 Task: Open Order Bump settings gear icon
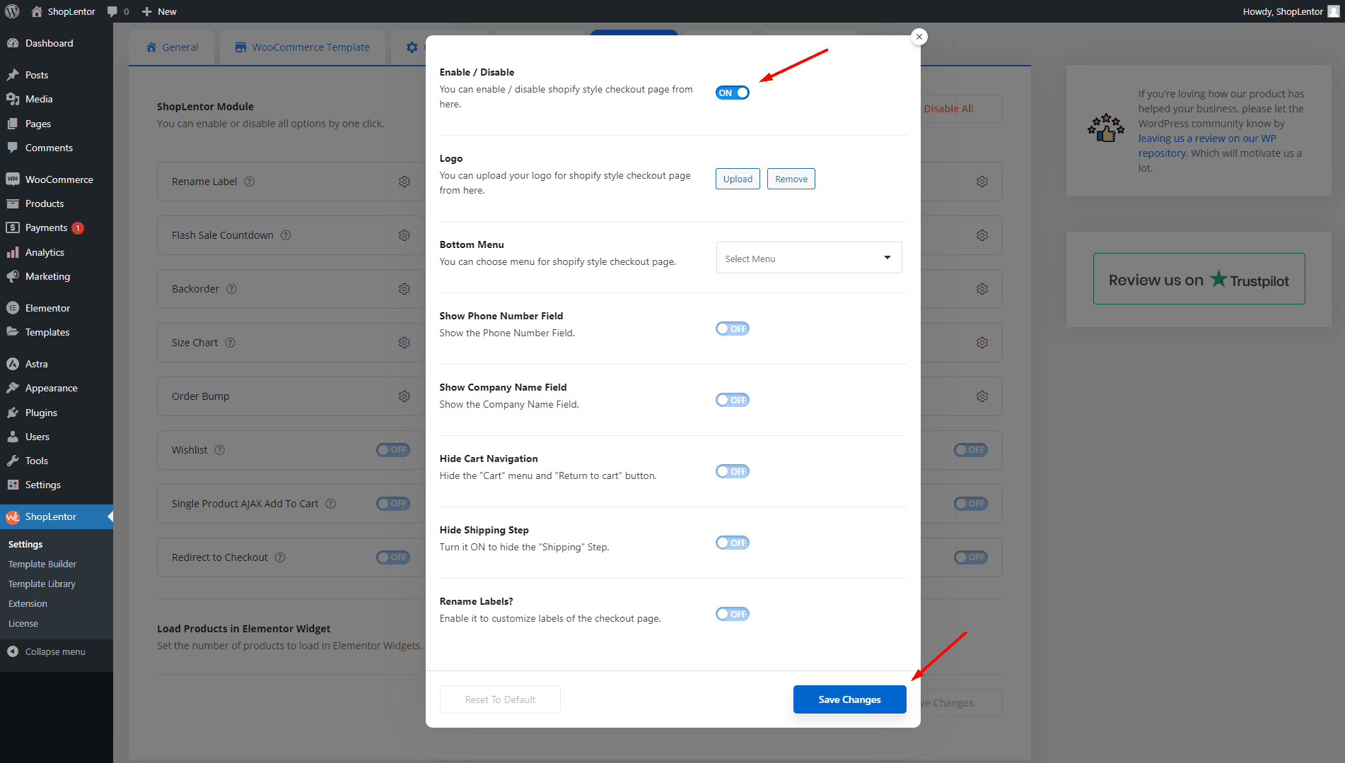click(404, 396)
